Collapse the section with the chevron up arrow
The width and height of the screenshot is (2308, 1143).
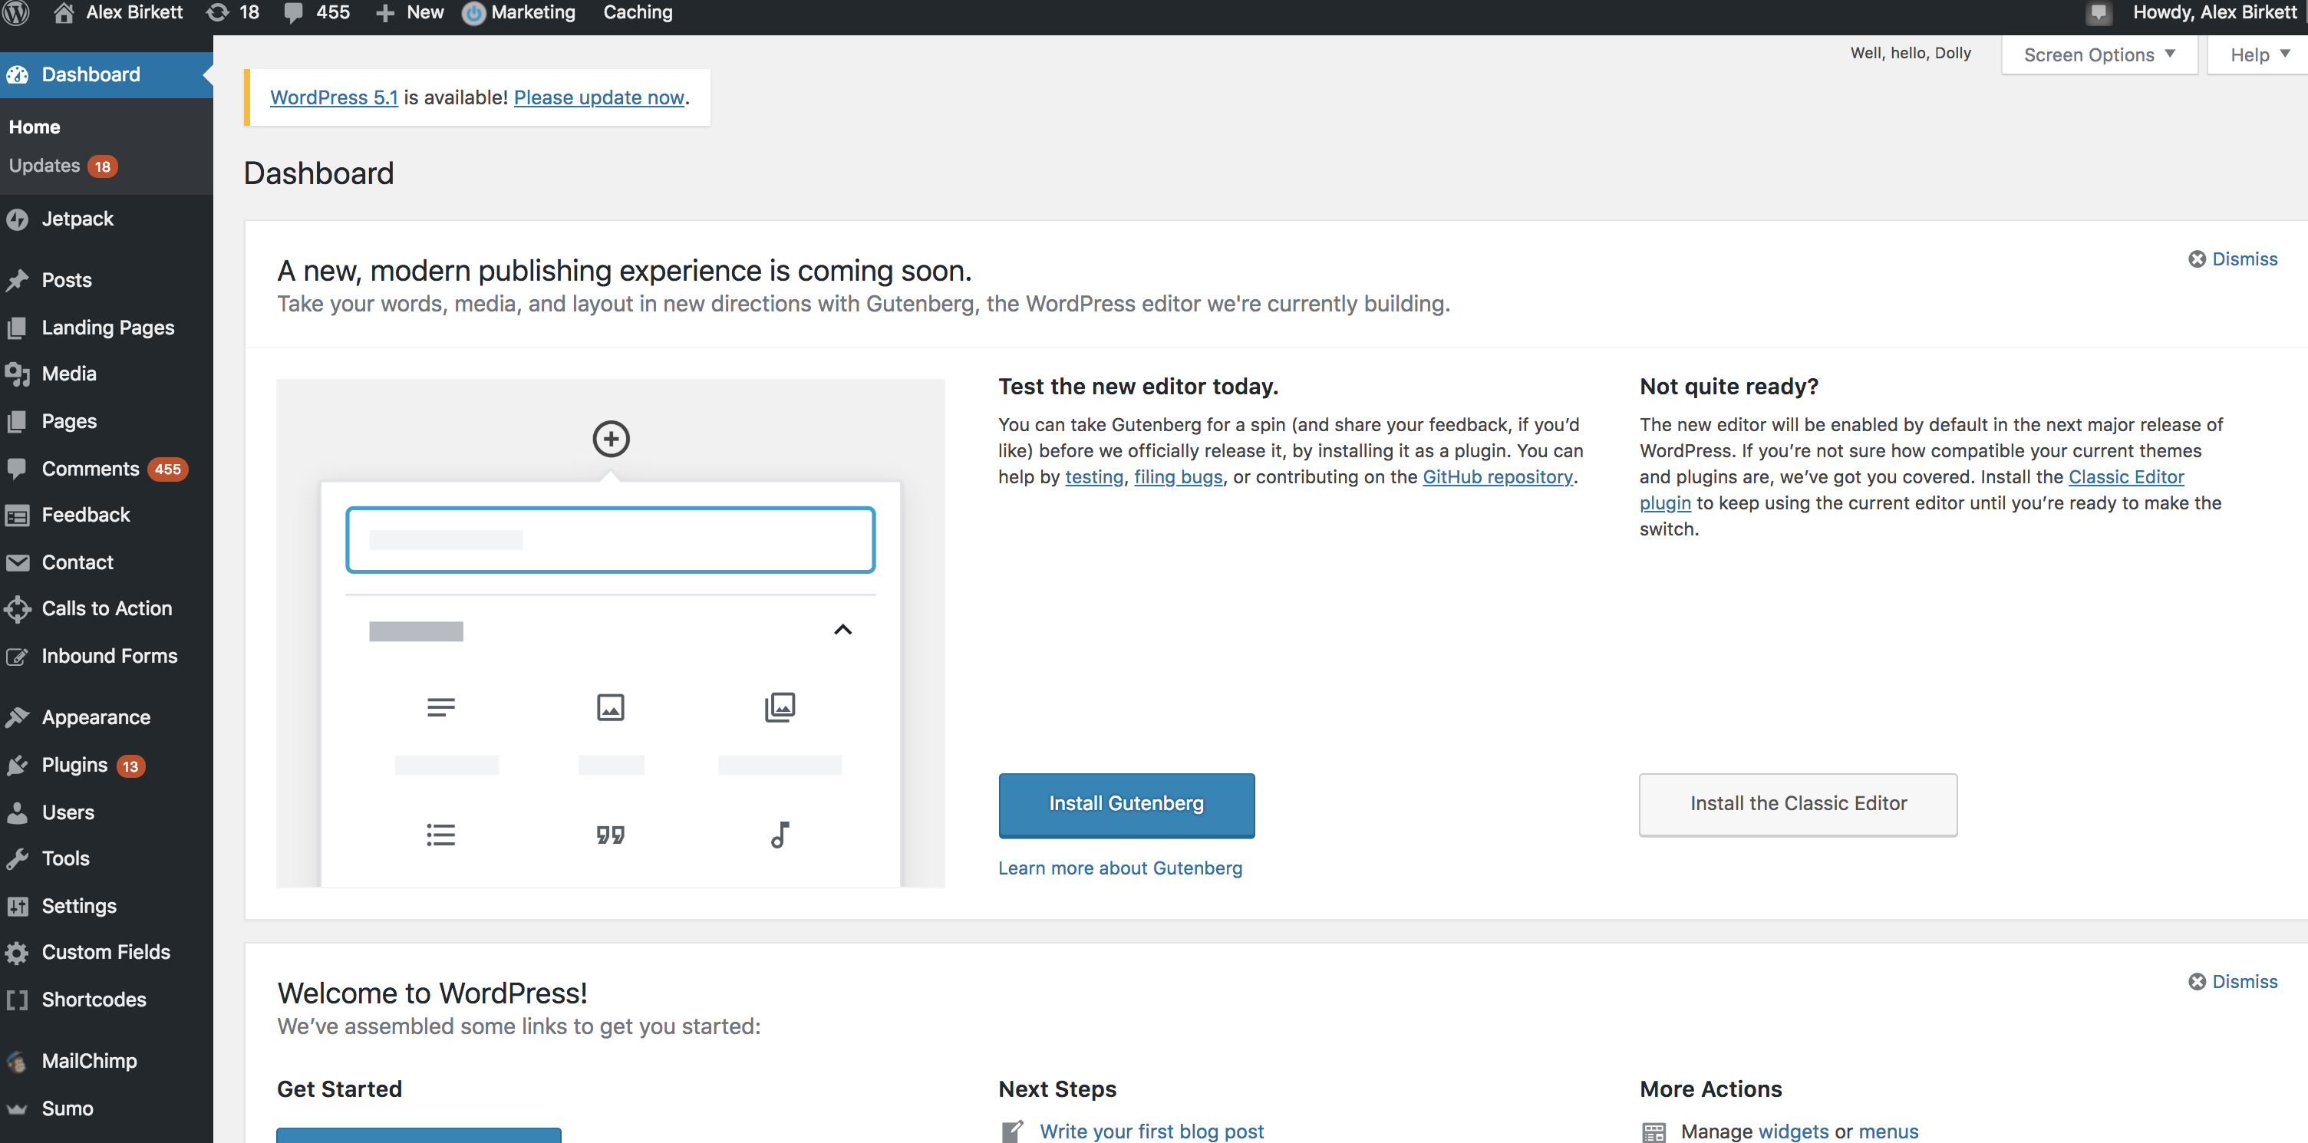(x=842, y=630)
